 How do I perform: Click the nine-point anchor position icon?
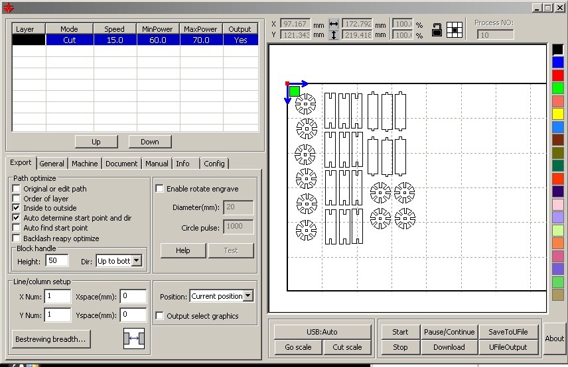click(455, 30)
